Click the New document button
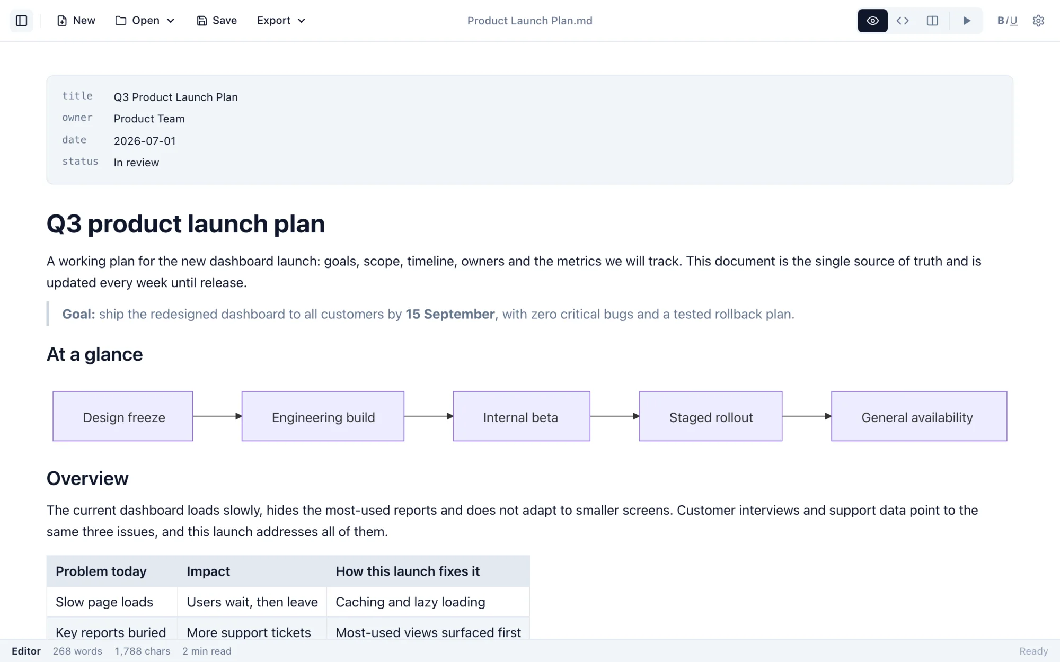The image size is (1060, 662). [x=76, y=21]
